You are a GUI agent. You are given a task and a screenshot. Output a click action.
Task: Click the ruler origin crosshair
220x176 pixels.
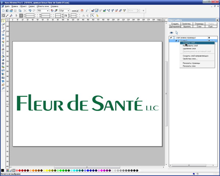[8, 20]
